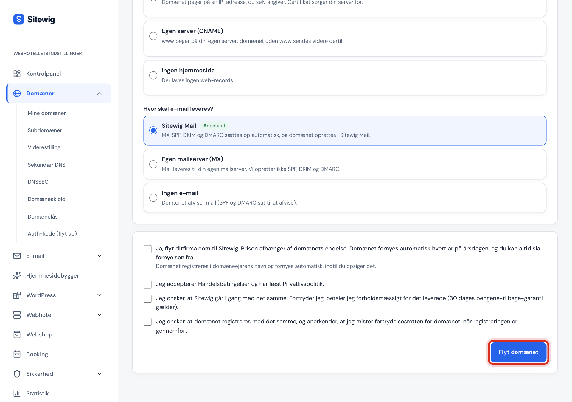The height and width of the screenshot is (402, 572).
Task: Click the Sitewig logo icon
Action: click(18, 19)
